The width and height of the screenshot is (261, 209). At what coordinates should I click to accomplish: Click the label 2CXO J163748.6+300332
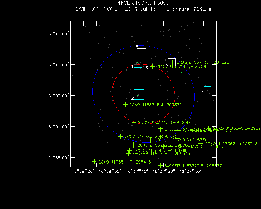[156, 105]
